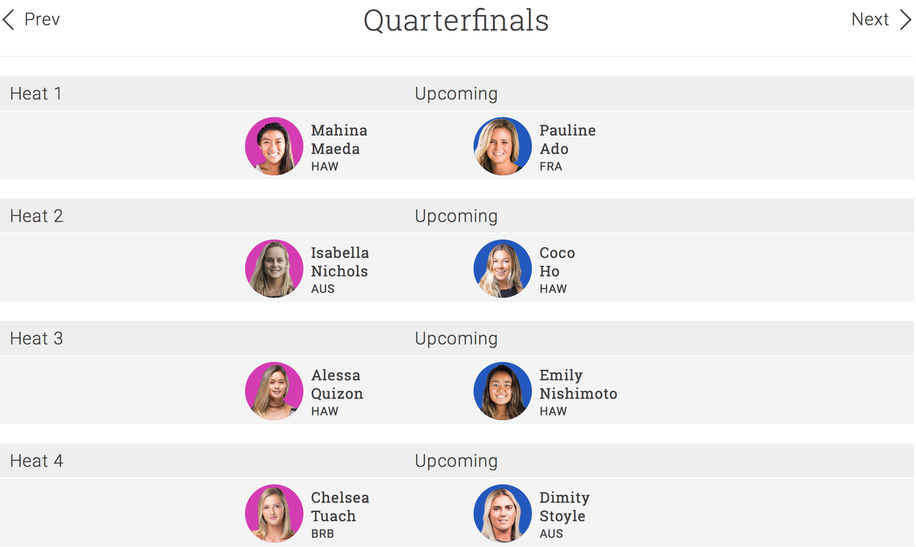Open Dimity Stoyle's profile photo
916x547 pixels.
tap(503, 513)
